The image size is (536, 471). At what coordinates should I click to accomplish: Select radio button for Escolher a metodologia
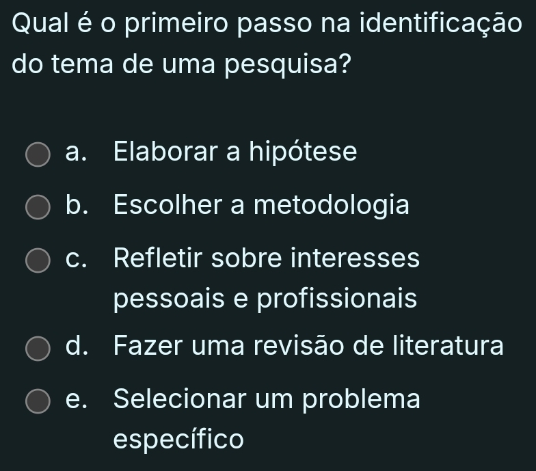click(x=38, y=207)
